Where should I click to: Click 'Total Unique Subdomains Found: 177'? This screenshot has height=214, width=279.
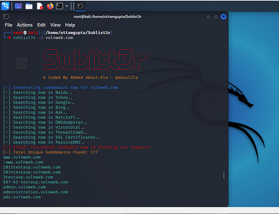pos(50,152)
